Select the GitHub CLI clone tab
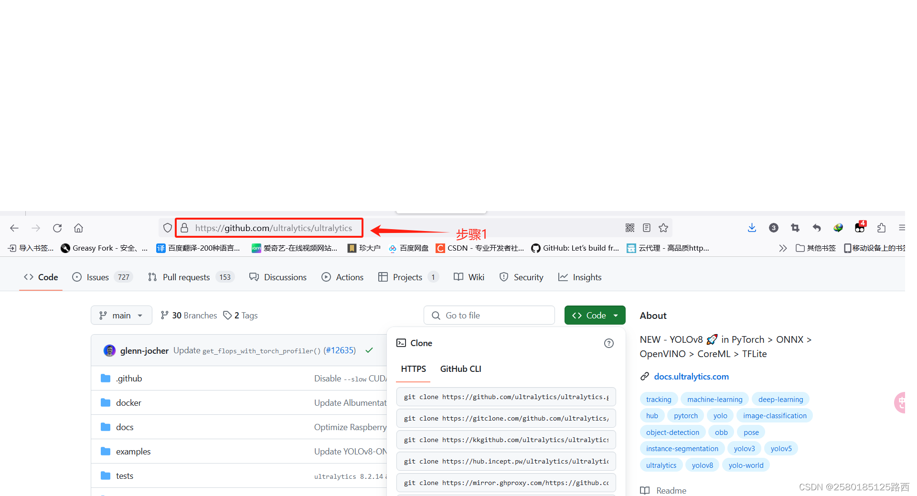The image size is (917, 496). pos(461,369)
